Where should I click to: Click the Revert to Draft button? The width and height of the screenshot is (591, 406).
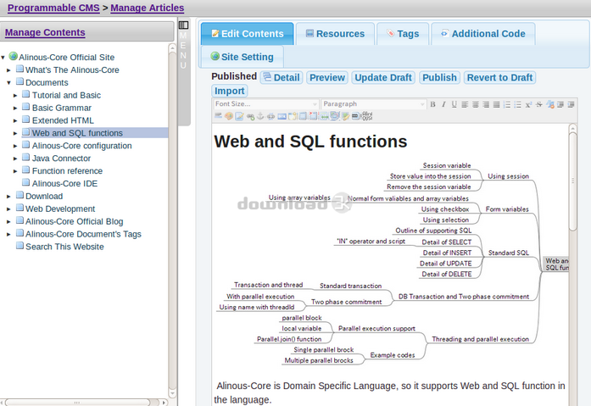(499, 78)
